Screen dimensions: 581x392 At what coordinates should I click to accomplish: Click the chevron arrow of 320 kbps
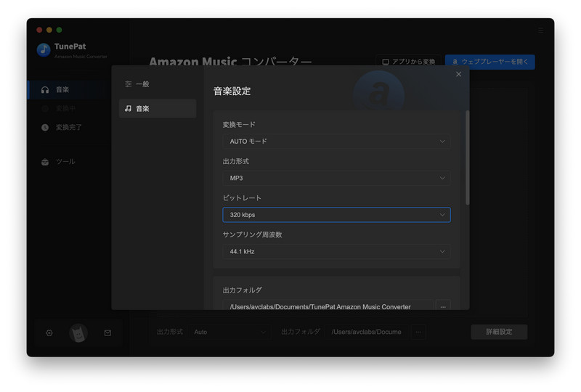[x=442, y=215]
